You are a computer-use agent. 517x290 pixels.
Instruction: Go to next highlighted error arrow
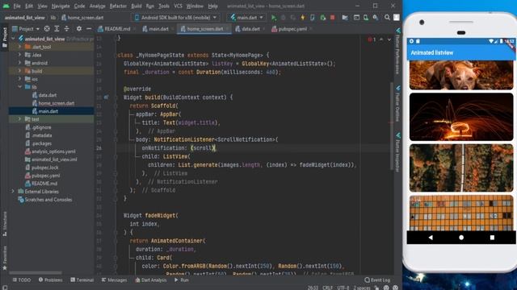point(389,39)
